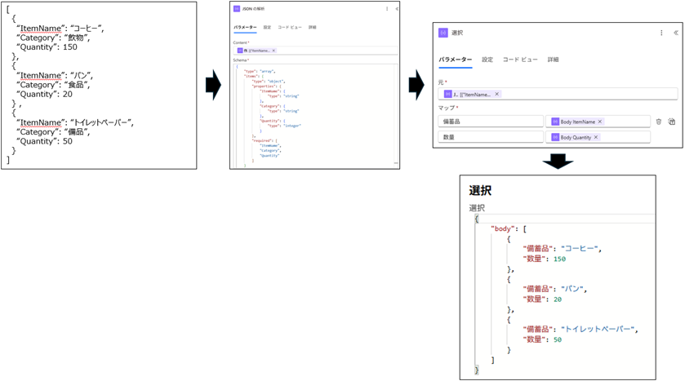Delete the 備蓄品 map row with trash icon
The width and height of the screenshot is (685, 381).
[x=659, y=122]
